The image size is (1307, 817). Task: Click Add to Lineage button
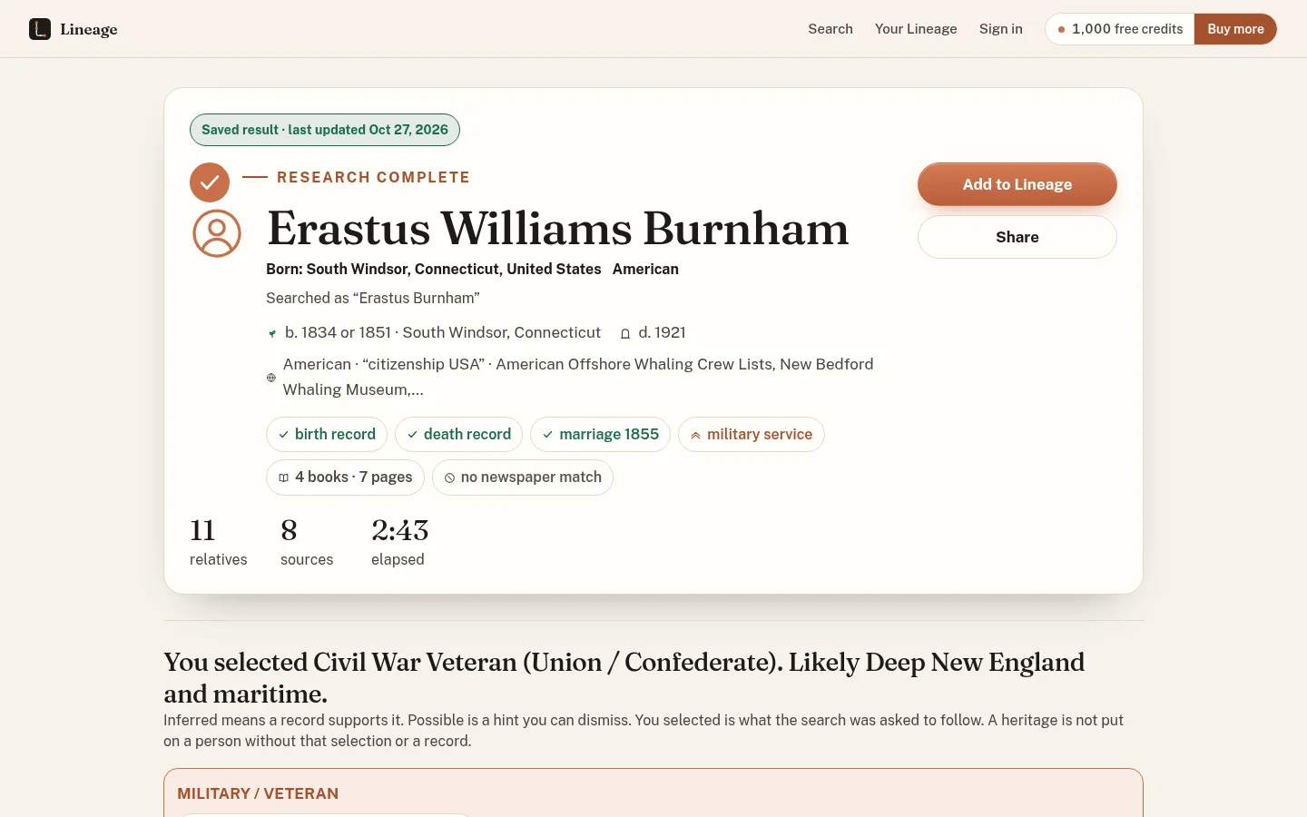click(1017, 184)
